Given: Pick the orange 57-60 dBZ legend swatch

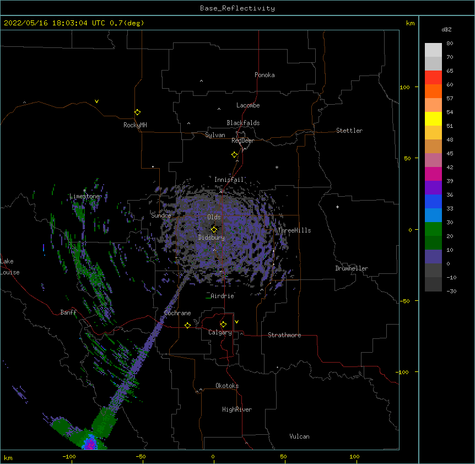Looking at the screenshot, I should point(433,91).
